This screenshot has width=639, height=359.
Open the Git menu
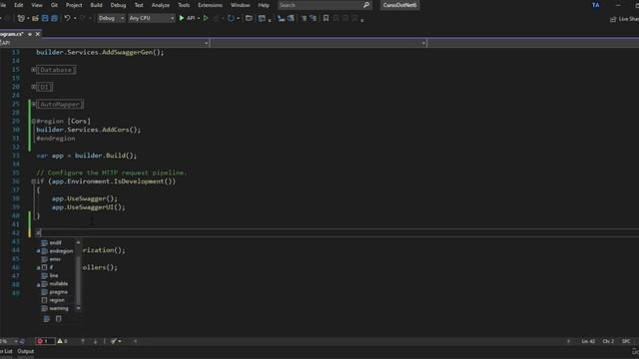pyautogui.click(x=54, y=5)
